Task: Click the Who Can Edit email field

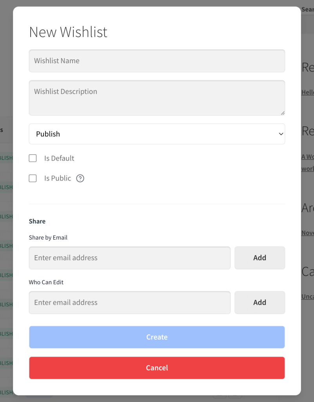Action: (x=129, y=302)
